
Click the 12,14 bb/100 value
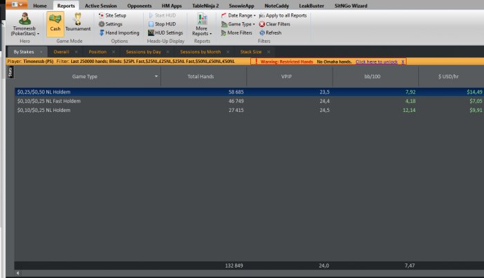(x=409, y=110)
